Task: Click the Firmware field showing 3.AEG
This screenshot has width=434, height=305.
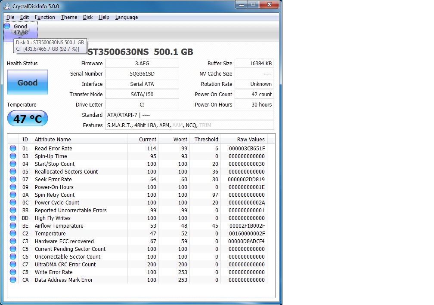Action: (x=142, y=63)
